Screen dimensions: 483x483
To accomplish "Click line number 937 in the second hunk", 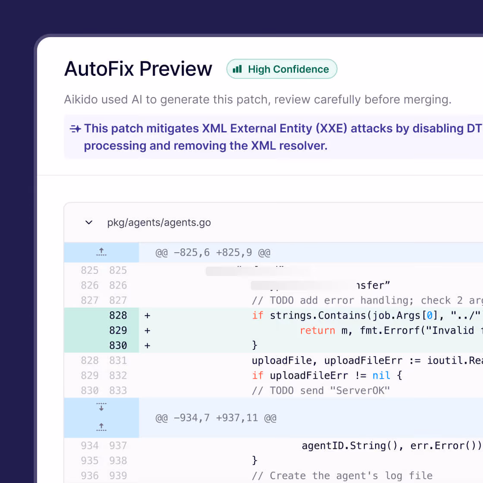I will coord(118,446).
